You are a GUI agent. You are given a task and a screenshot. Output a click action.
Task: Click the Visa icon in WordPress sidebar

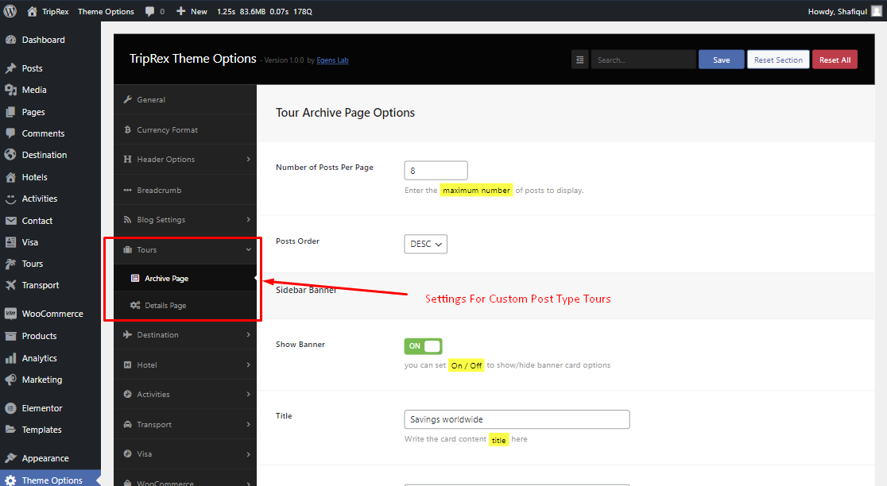(11, 242)
